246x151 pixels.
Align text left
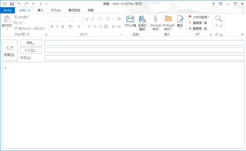pos(90,26)
